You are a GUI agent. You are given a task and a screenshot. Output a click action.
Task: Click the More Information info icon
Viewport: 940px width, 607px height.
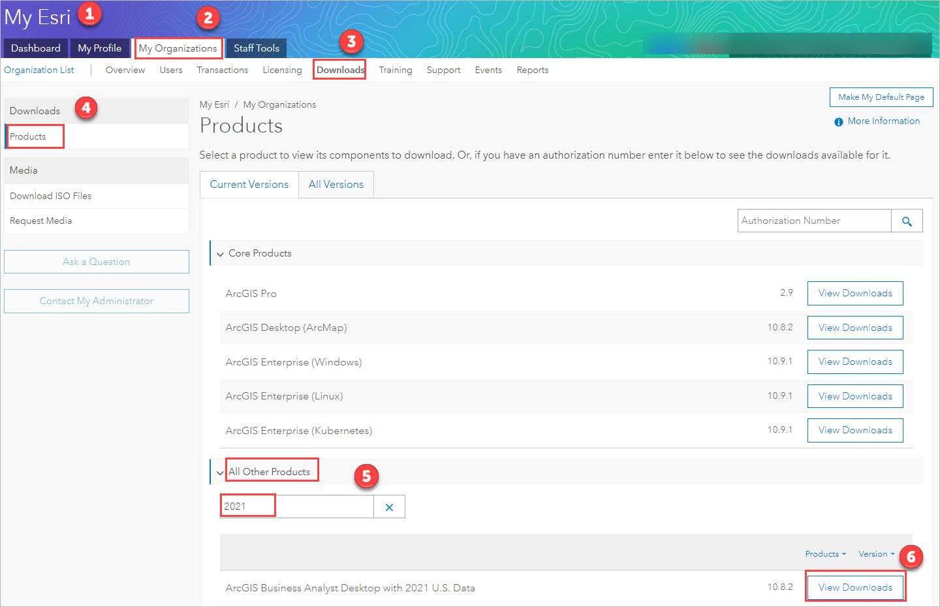(x=838, y=122)
